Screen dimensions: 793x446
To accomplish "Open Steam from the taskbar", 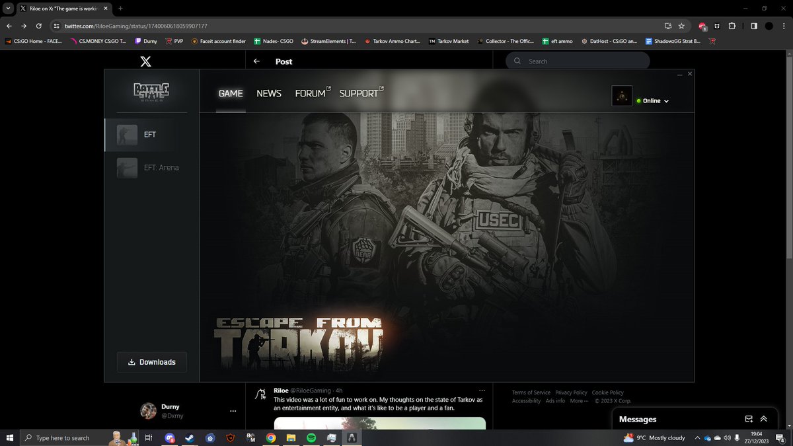I will point(190,437).
